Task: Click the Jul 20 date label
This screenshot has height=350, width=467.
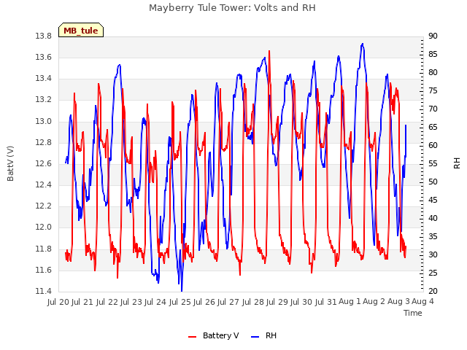Action: 58,302
